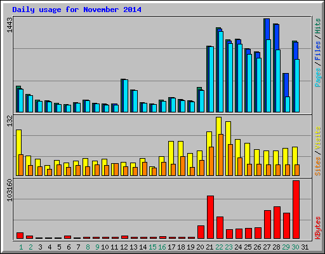Select the red KBytes bar for day 30
Screen dimensions: 325x254
[x=296, y=210]
